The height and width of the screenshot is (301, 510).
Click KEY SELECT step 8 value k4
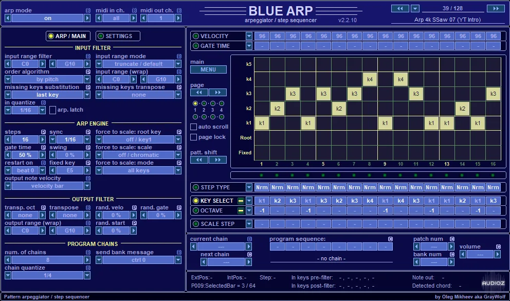click(370, 201)
